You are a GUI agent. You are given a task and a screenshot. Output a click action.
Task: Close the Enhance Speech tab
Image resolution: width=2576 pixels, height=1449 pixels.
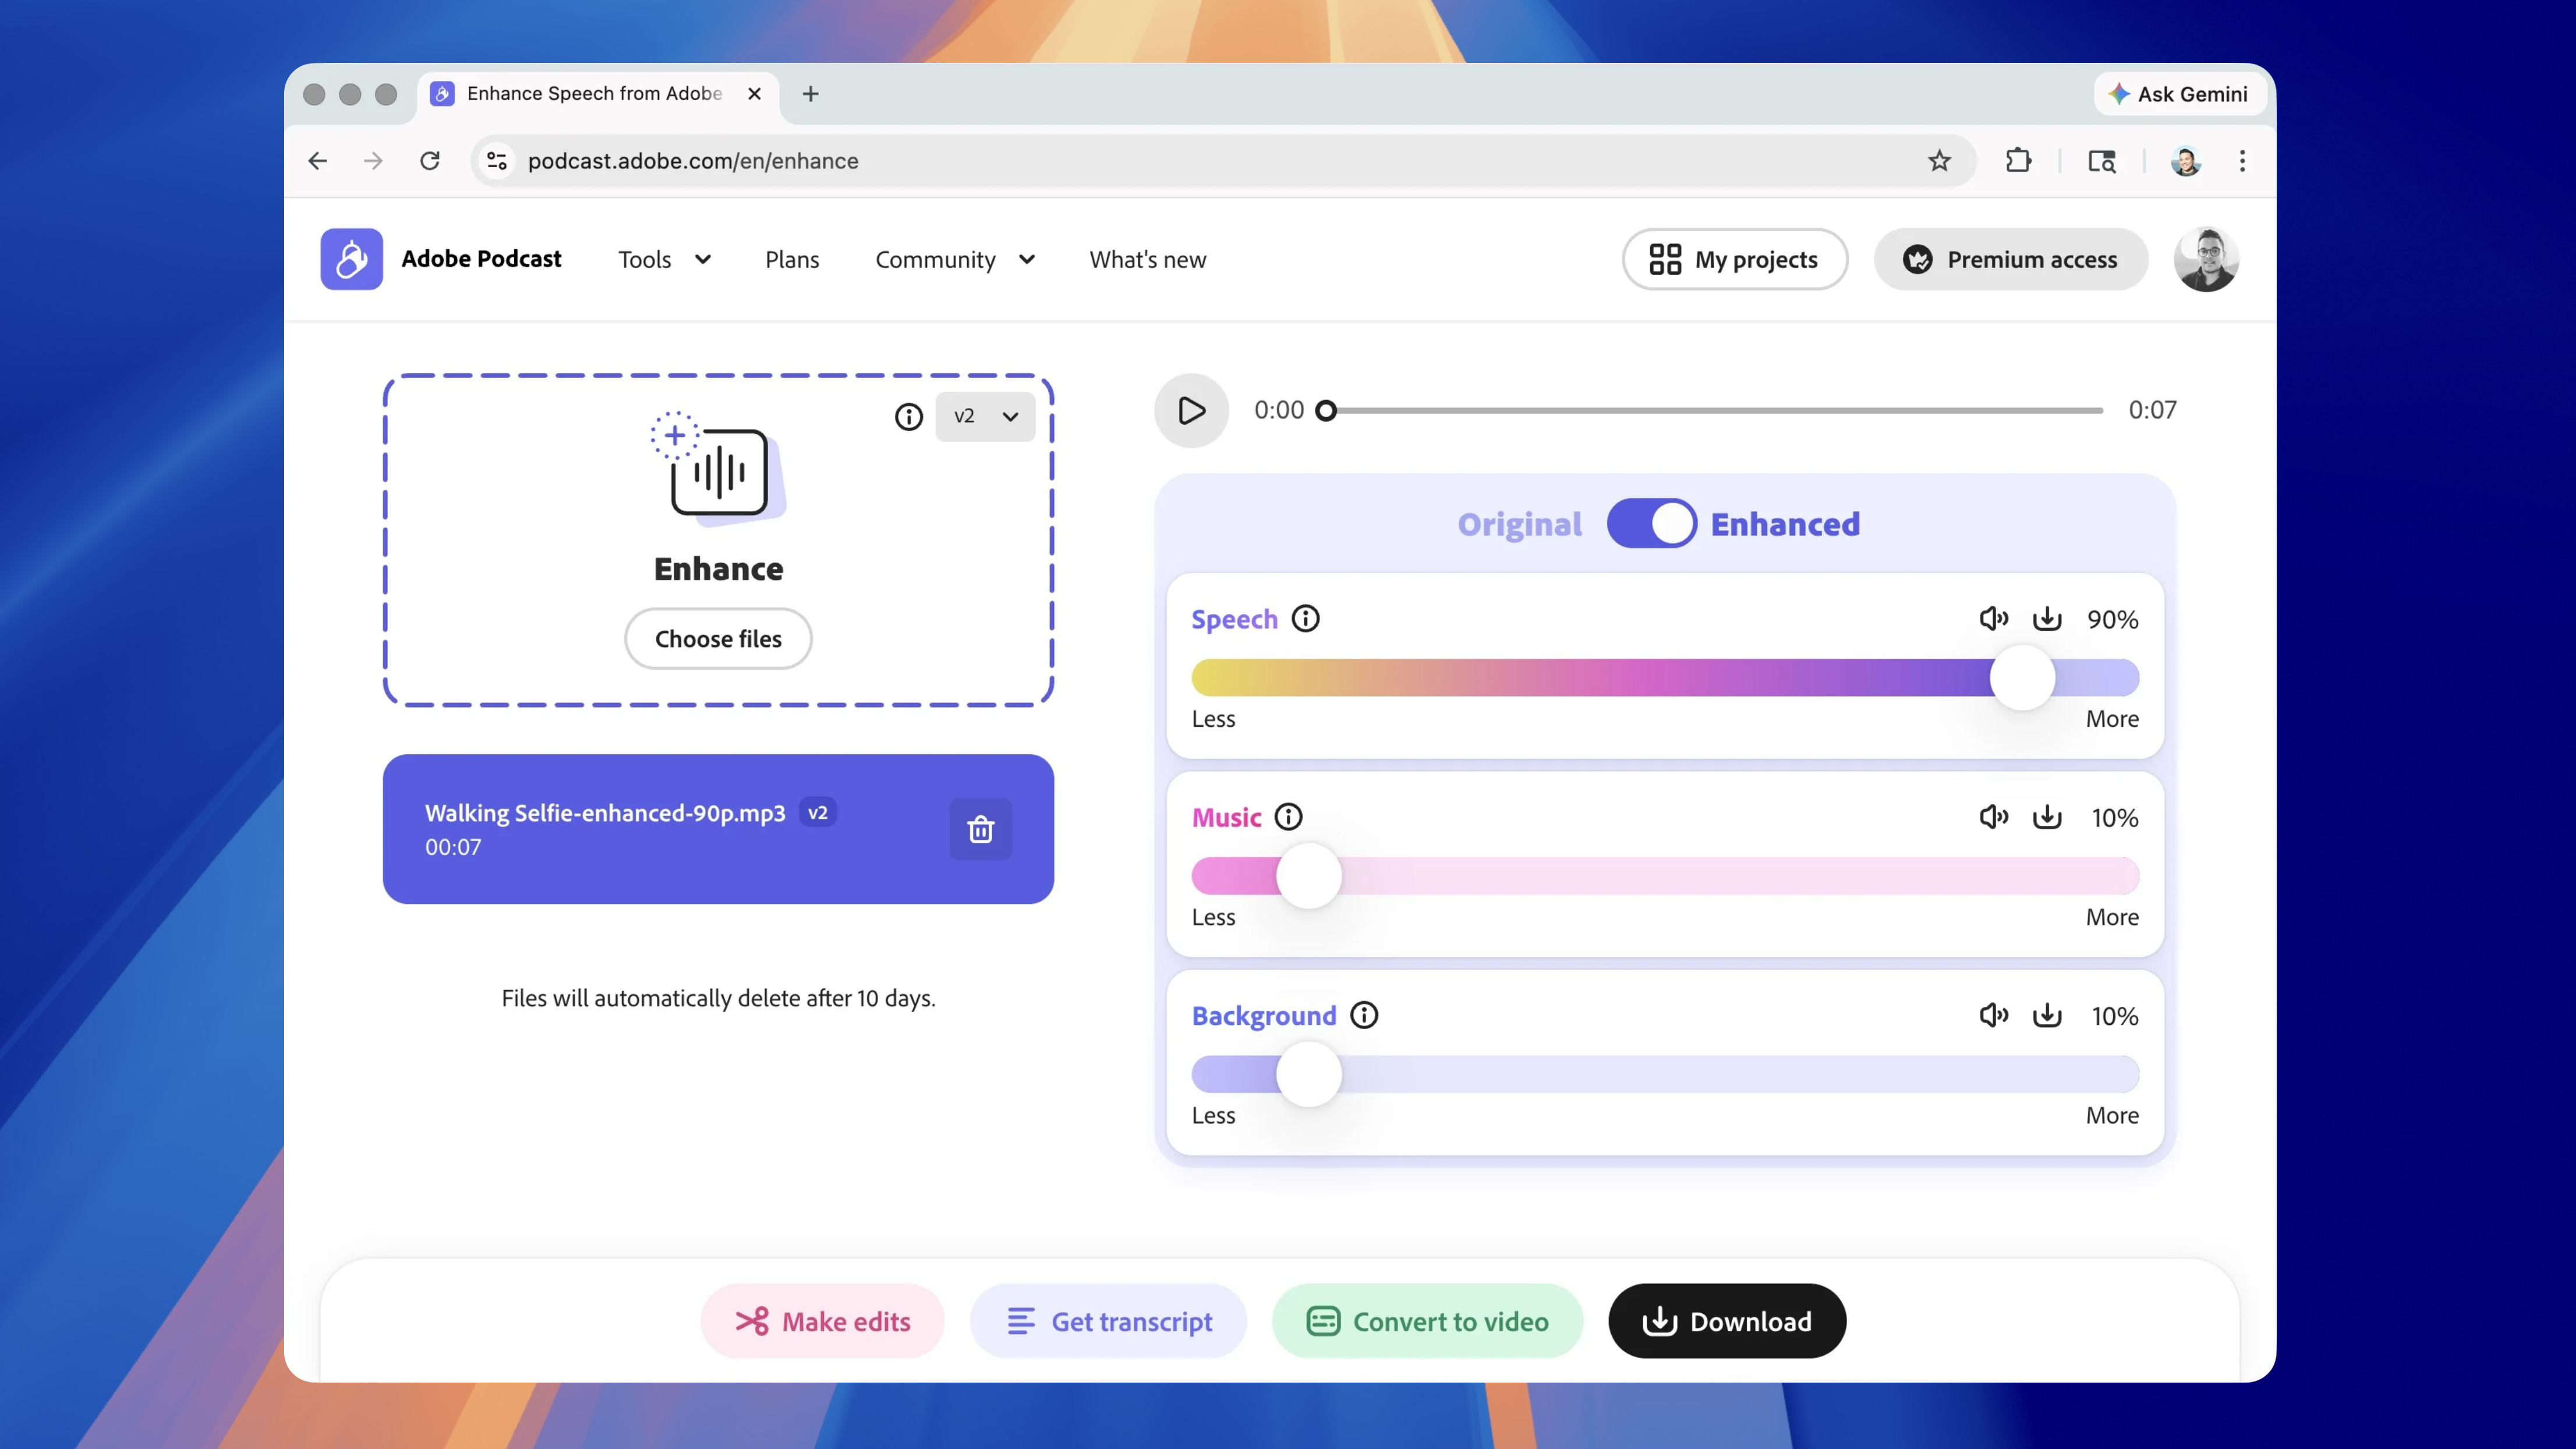pyautogui.click(x=755, y=94)
